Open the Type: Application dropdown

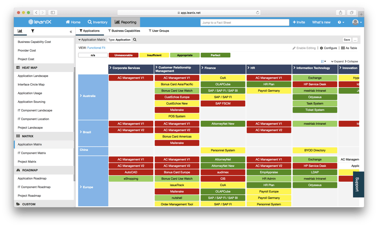[x=119, y=40]
